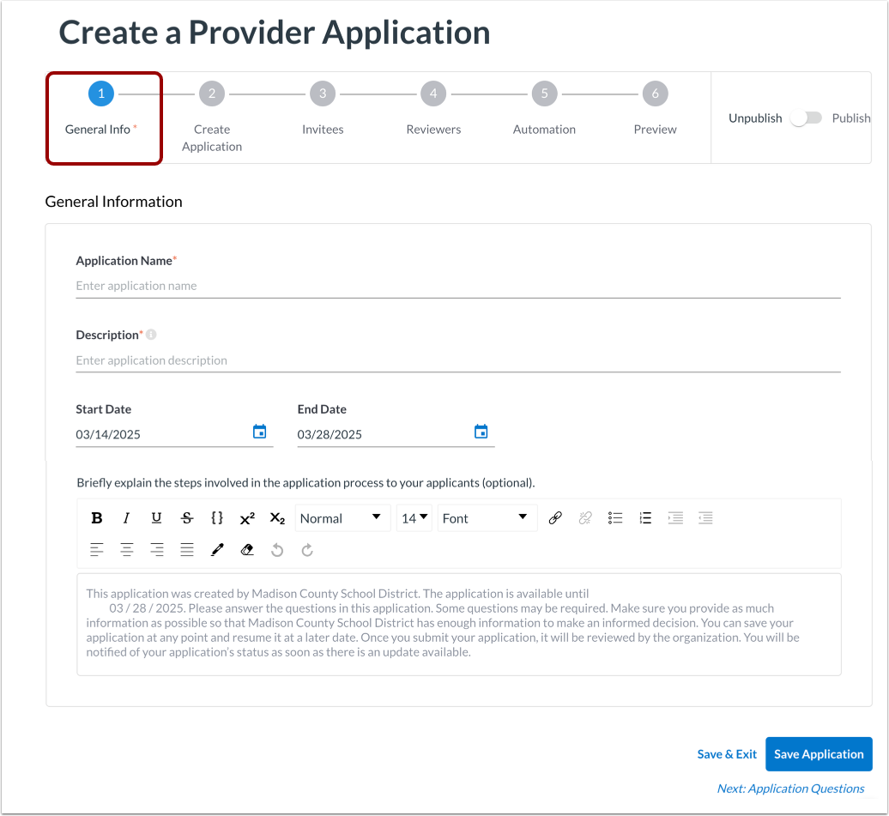Remove link with the unlink icon
The image size is (889, 816).
tap(585, 517)
